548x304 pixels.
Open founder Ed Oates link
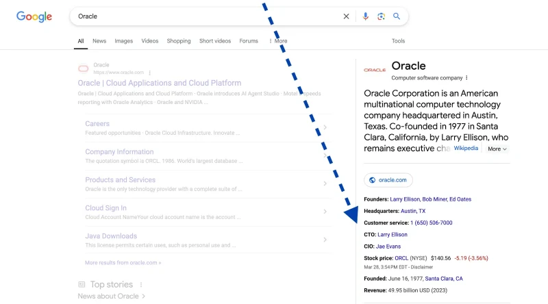(460, 199)
